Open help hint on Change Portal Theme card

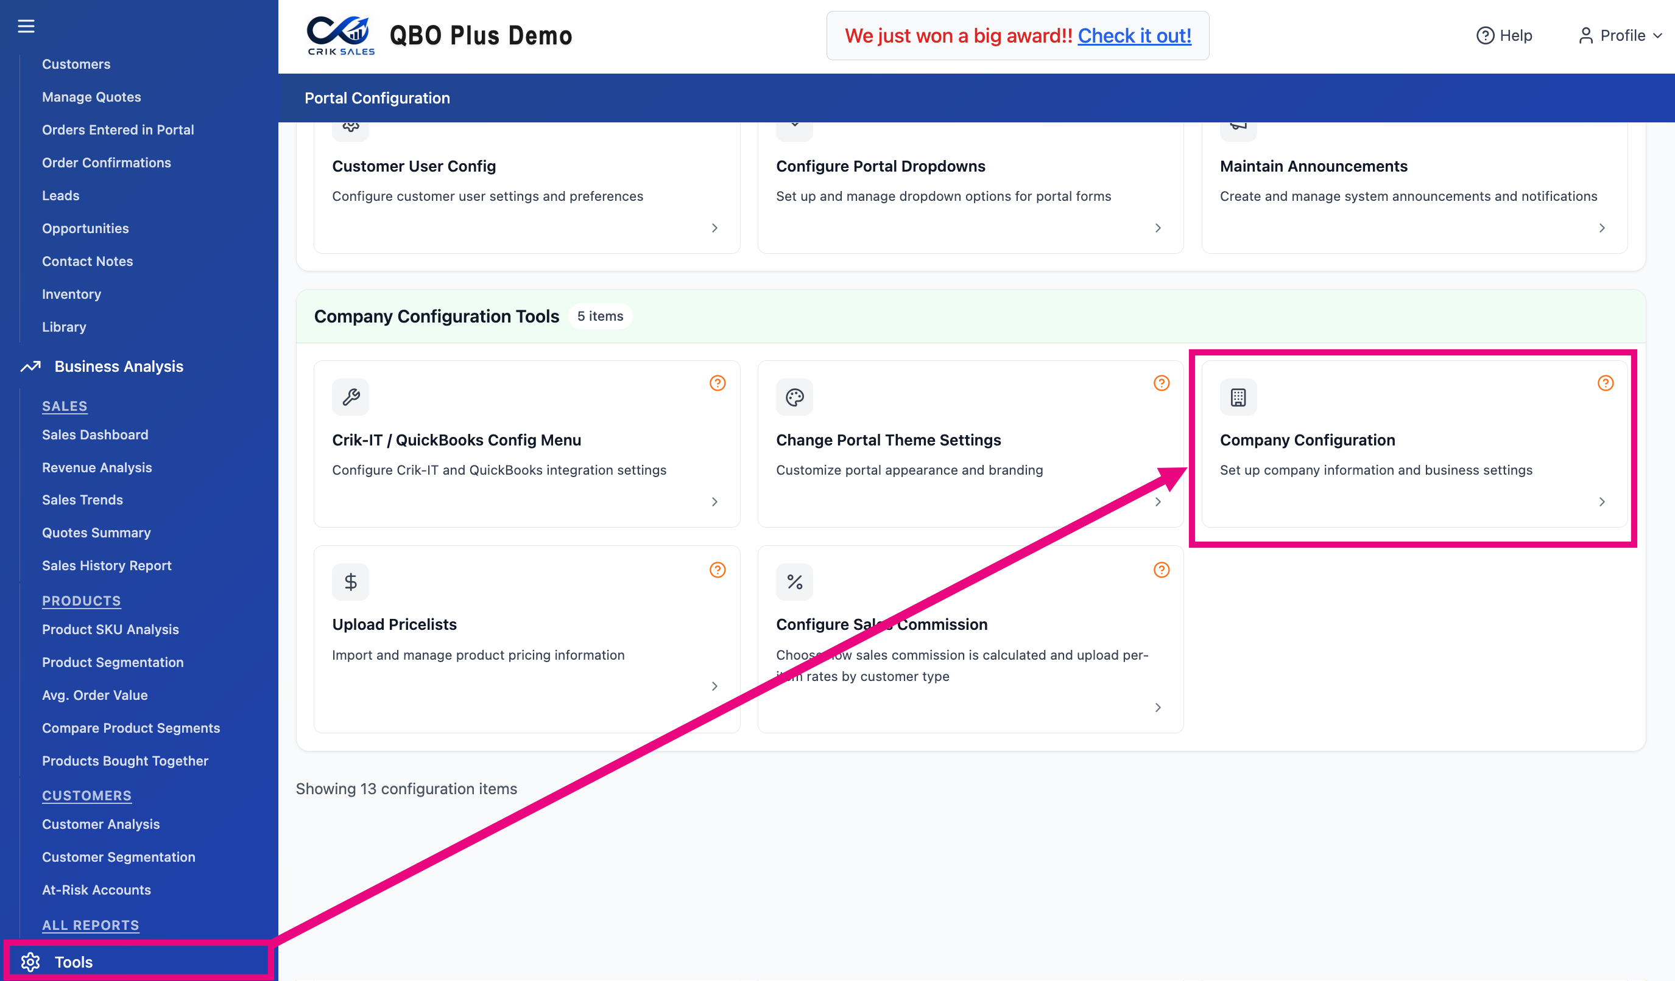[x=1161, y=383]
